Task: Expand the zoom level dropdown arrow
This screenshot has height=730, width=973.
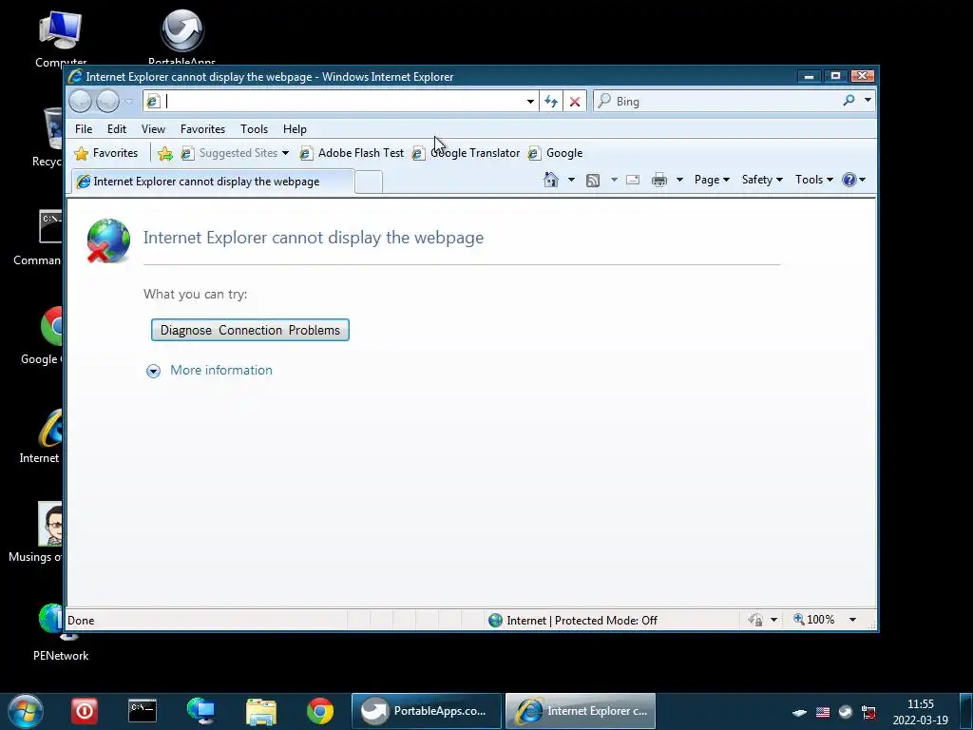Action: [852, 620]
